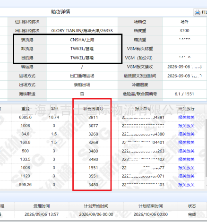Select UN number 3268 in the 160.8 row
Viewport: 207px width, 222px height.
[x=93, y=143]
